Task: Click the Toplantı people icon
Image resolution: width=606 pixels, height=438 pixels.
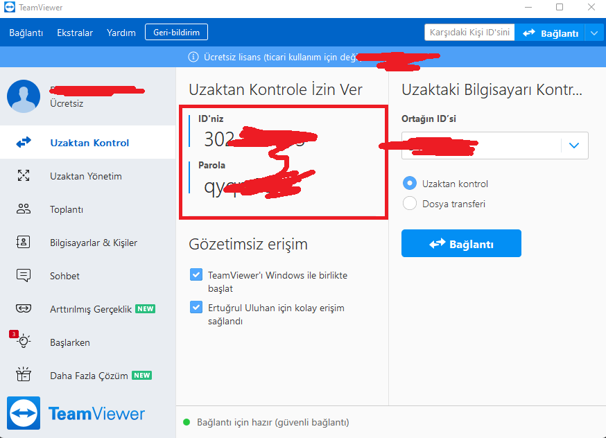Action: 24,209
